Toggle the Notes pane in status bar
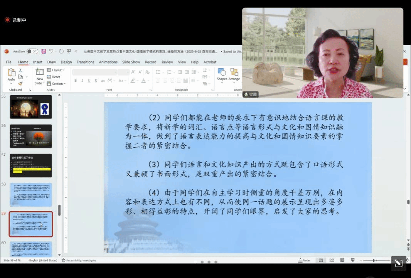The image size is (411, 278). click(x=304, y=260)
